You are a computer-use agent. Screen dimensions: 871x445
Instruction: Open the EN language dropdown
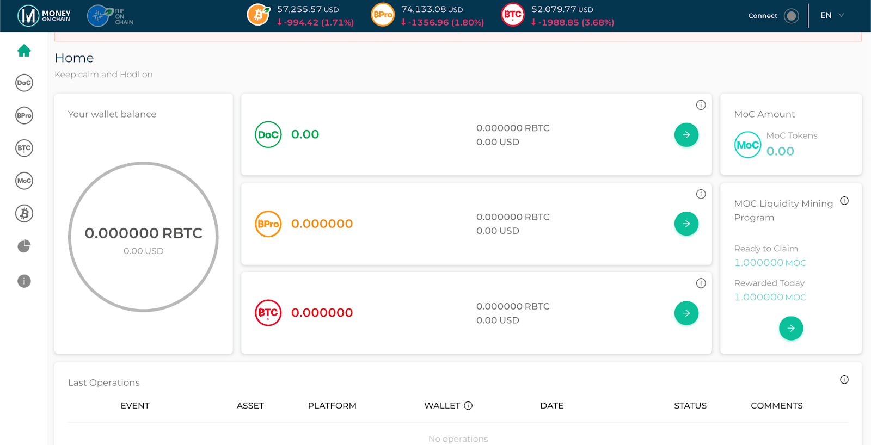tap(832, 15)
